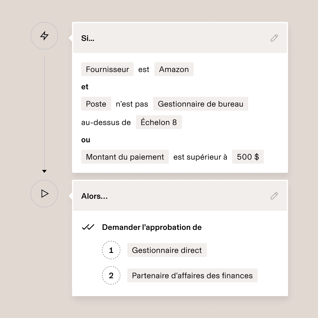The image size is (318, 318).
Task: Select the Poste condition chip
Action: point(96,104)
